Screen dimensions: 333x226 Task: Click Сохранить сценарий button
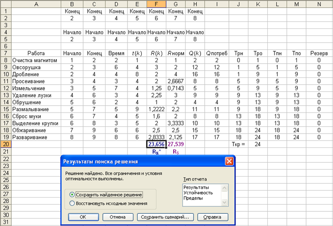(x=165, y=217)
